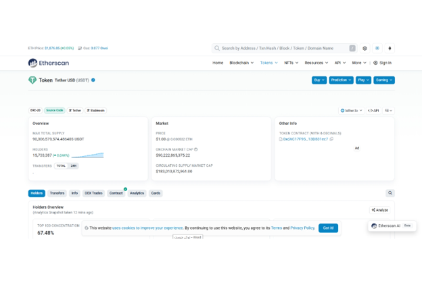Click the onchain market cap help icon
Viewport: 422px width, 281px height.
[195, 149]
